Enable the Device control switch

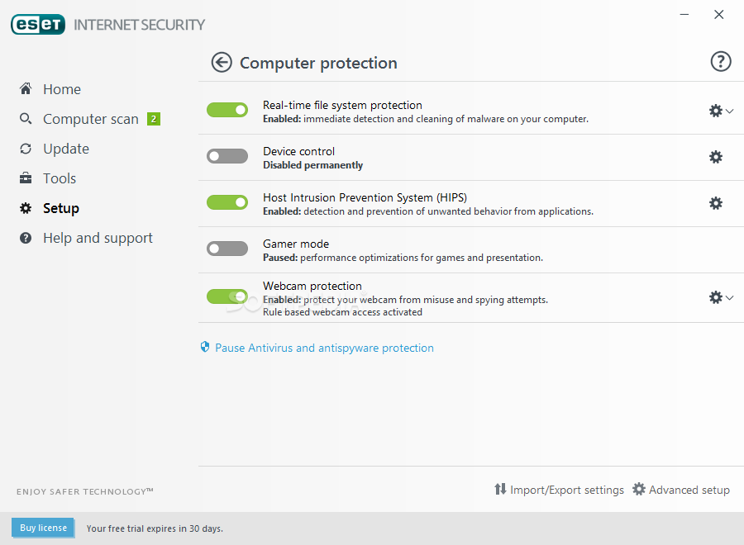[x=227, y=156]
